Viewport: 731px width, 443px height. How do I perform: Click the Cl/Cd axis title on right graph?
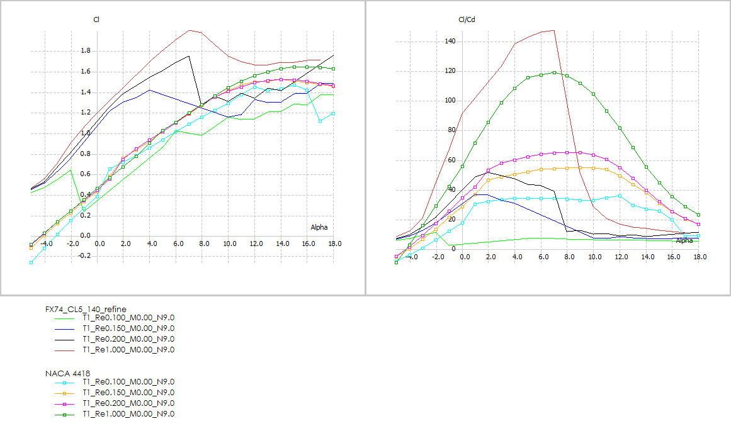click(x=467, y=20)
